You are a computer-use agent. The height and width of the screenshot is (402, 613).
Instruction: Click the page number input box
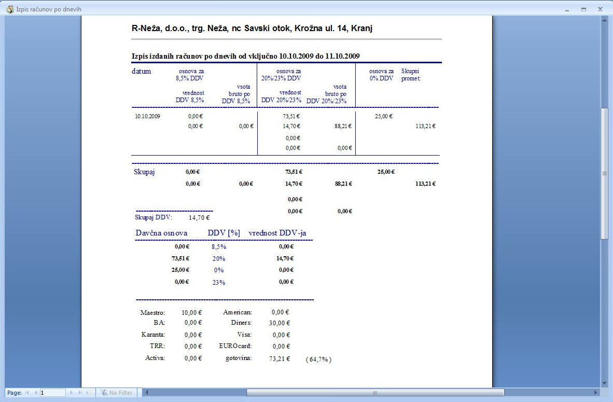[52, 393]
